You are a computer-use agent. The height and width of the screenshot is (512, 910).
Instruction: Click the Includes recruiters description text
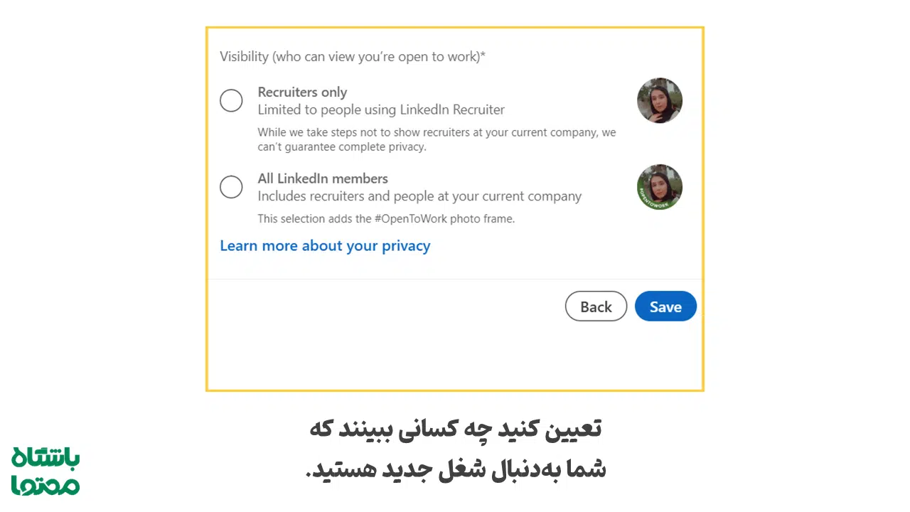(419, 196)
